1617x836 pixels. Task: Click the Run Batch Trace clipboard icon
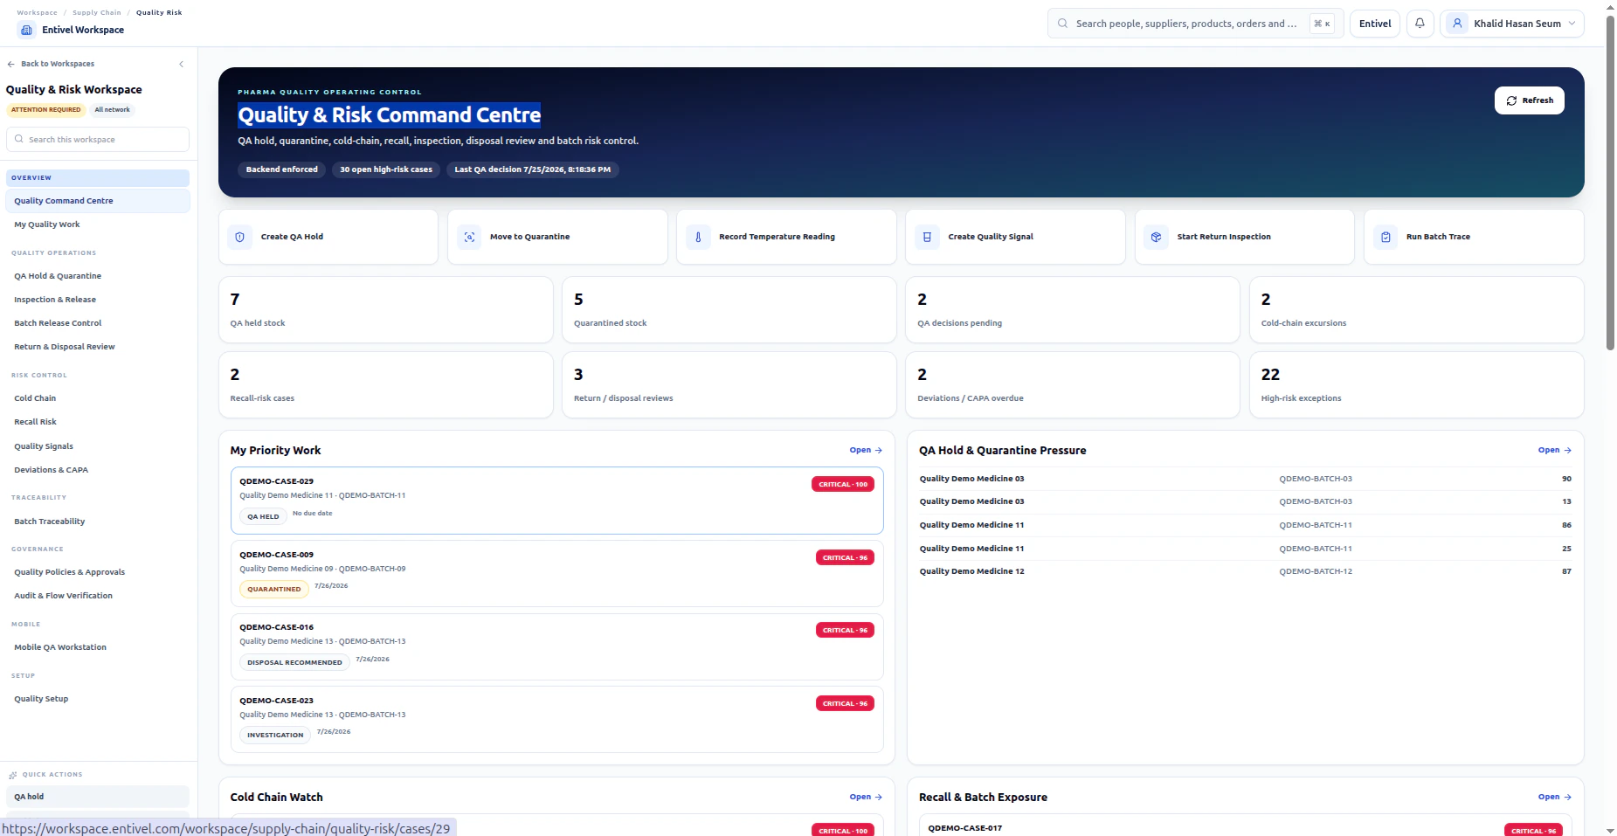[x=1386, y=237]
